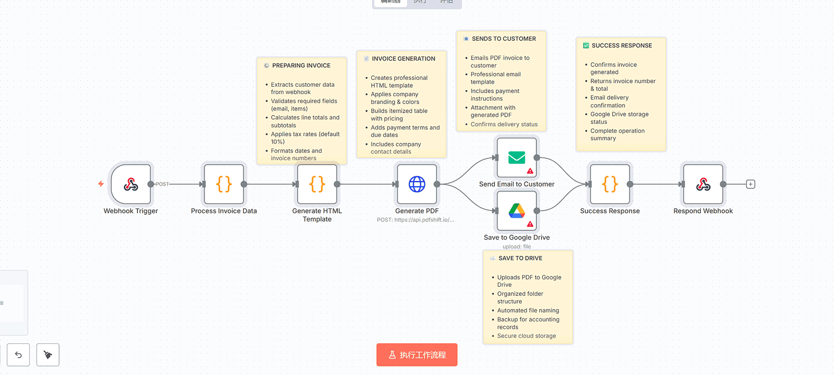
Task: Click the canvas minimap panel
Action: coord(12,303)
